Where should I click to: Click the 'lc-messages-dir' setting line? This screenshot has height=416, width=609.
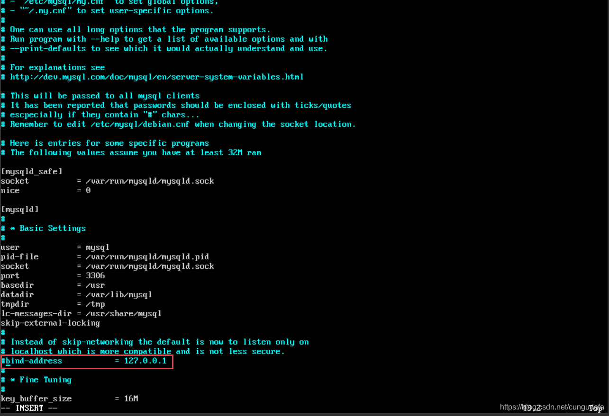pos(82,314)
